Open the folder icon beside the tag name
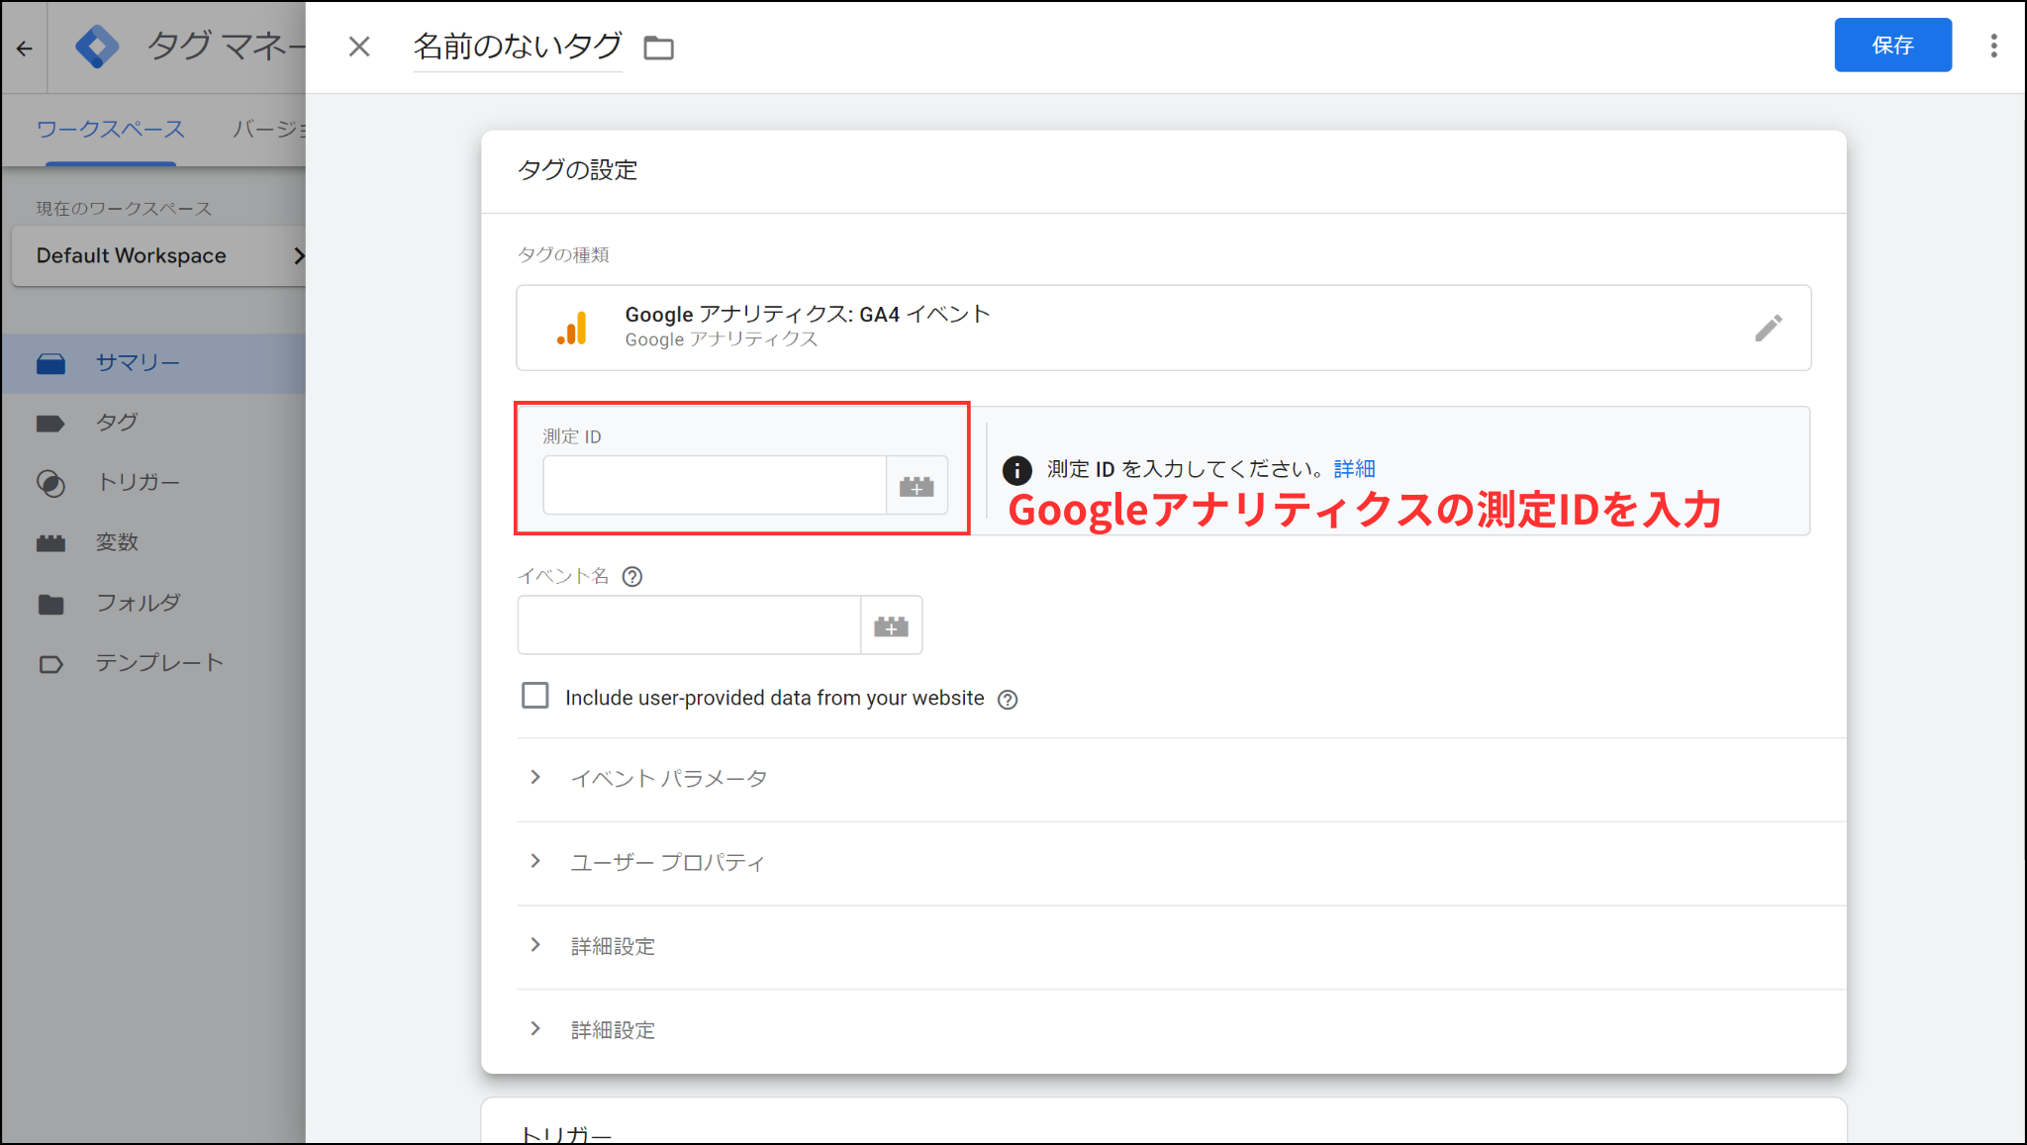This screenshot has height=1145, width=2027. (x=658, y=48)
